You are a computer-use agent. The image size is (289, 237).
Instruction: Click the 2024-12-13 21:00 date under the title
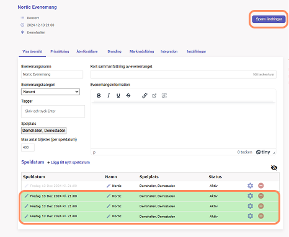pos(40,25)
